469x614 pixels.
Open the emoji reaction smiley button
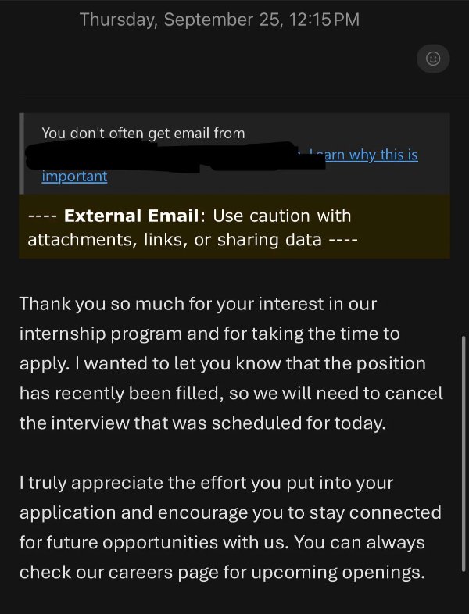[x=432, y=58]
